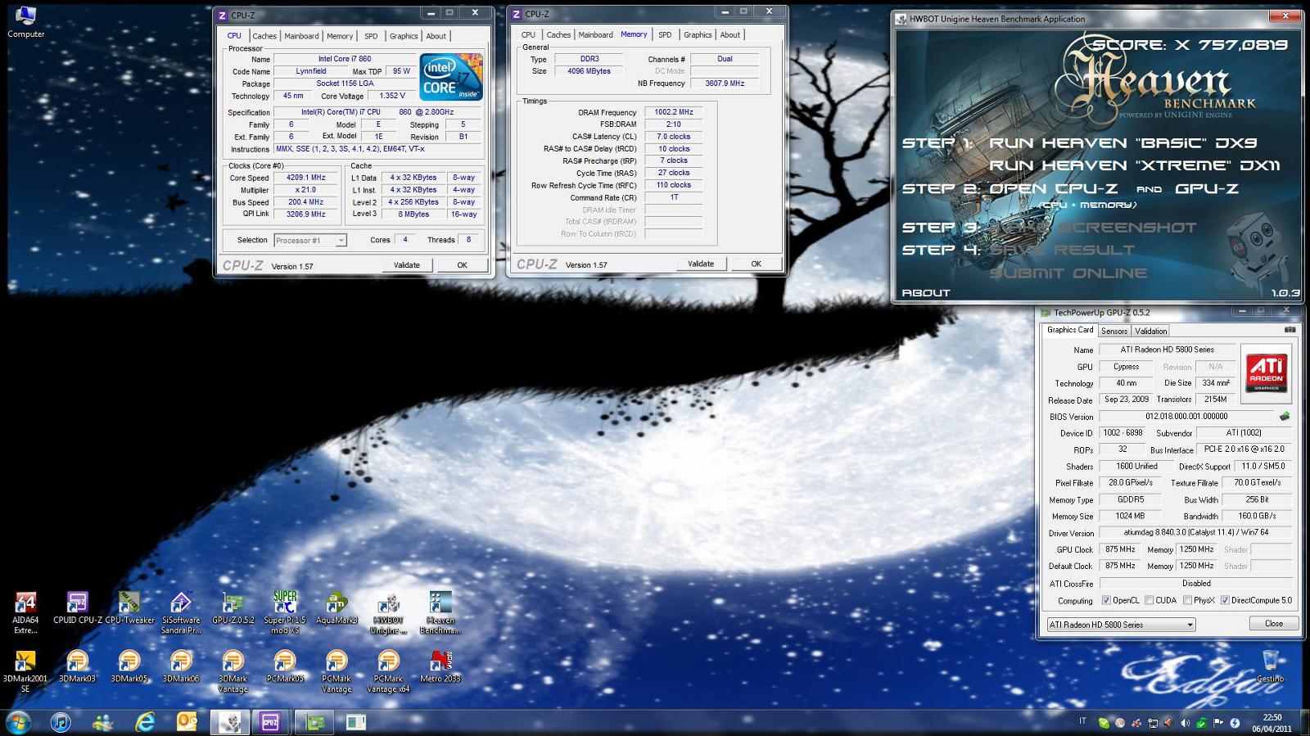The image size is (1310, 736).
Task: Click Save Result in HWBOT window
Action: point(1061,250)
